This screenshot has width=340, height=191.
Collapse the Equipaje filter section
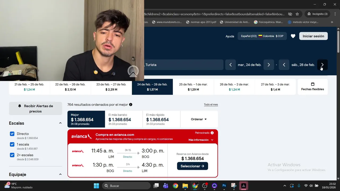click(60, 175)
